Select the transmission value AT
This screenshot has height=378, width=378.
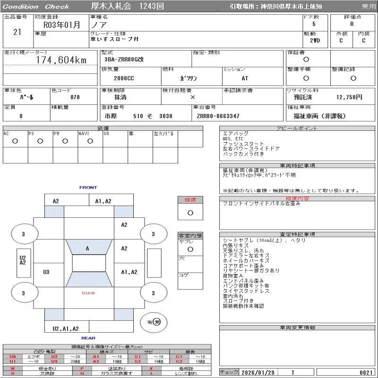(x=245, y=78)
